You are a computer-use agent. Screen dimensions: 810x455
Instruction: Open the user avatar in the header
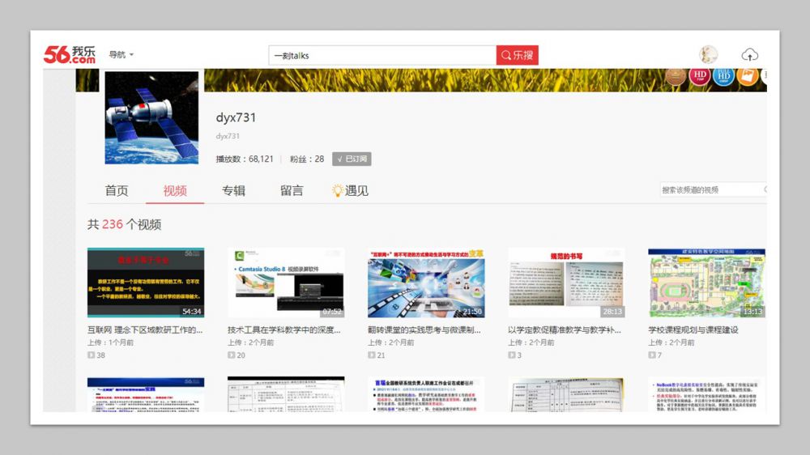pyautogui.click(x=709, y=54)
